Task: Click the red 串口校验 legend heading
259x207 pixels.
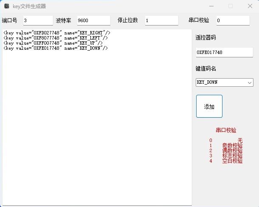Action: [x=226, y=130]
